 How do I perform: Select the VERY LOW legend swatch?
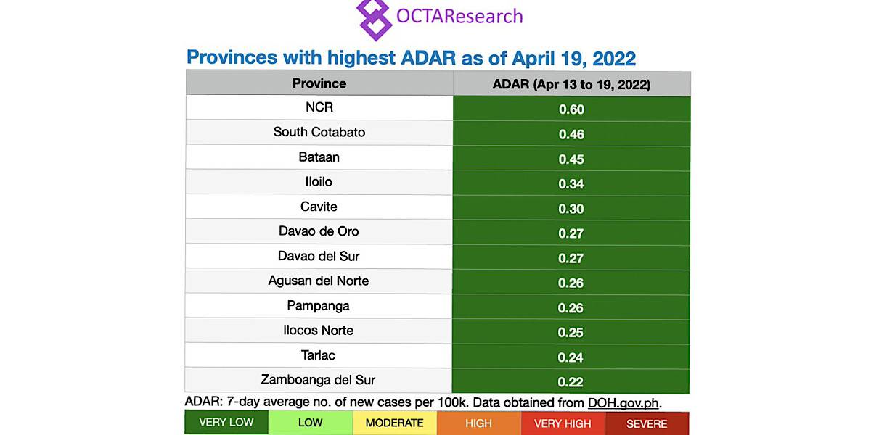(226, 423)
